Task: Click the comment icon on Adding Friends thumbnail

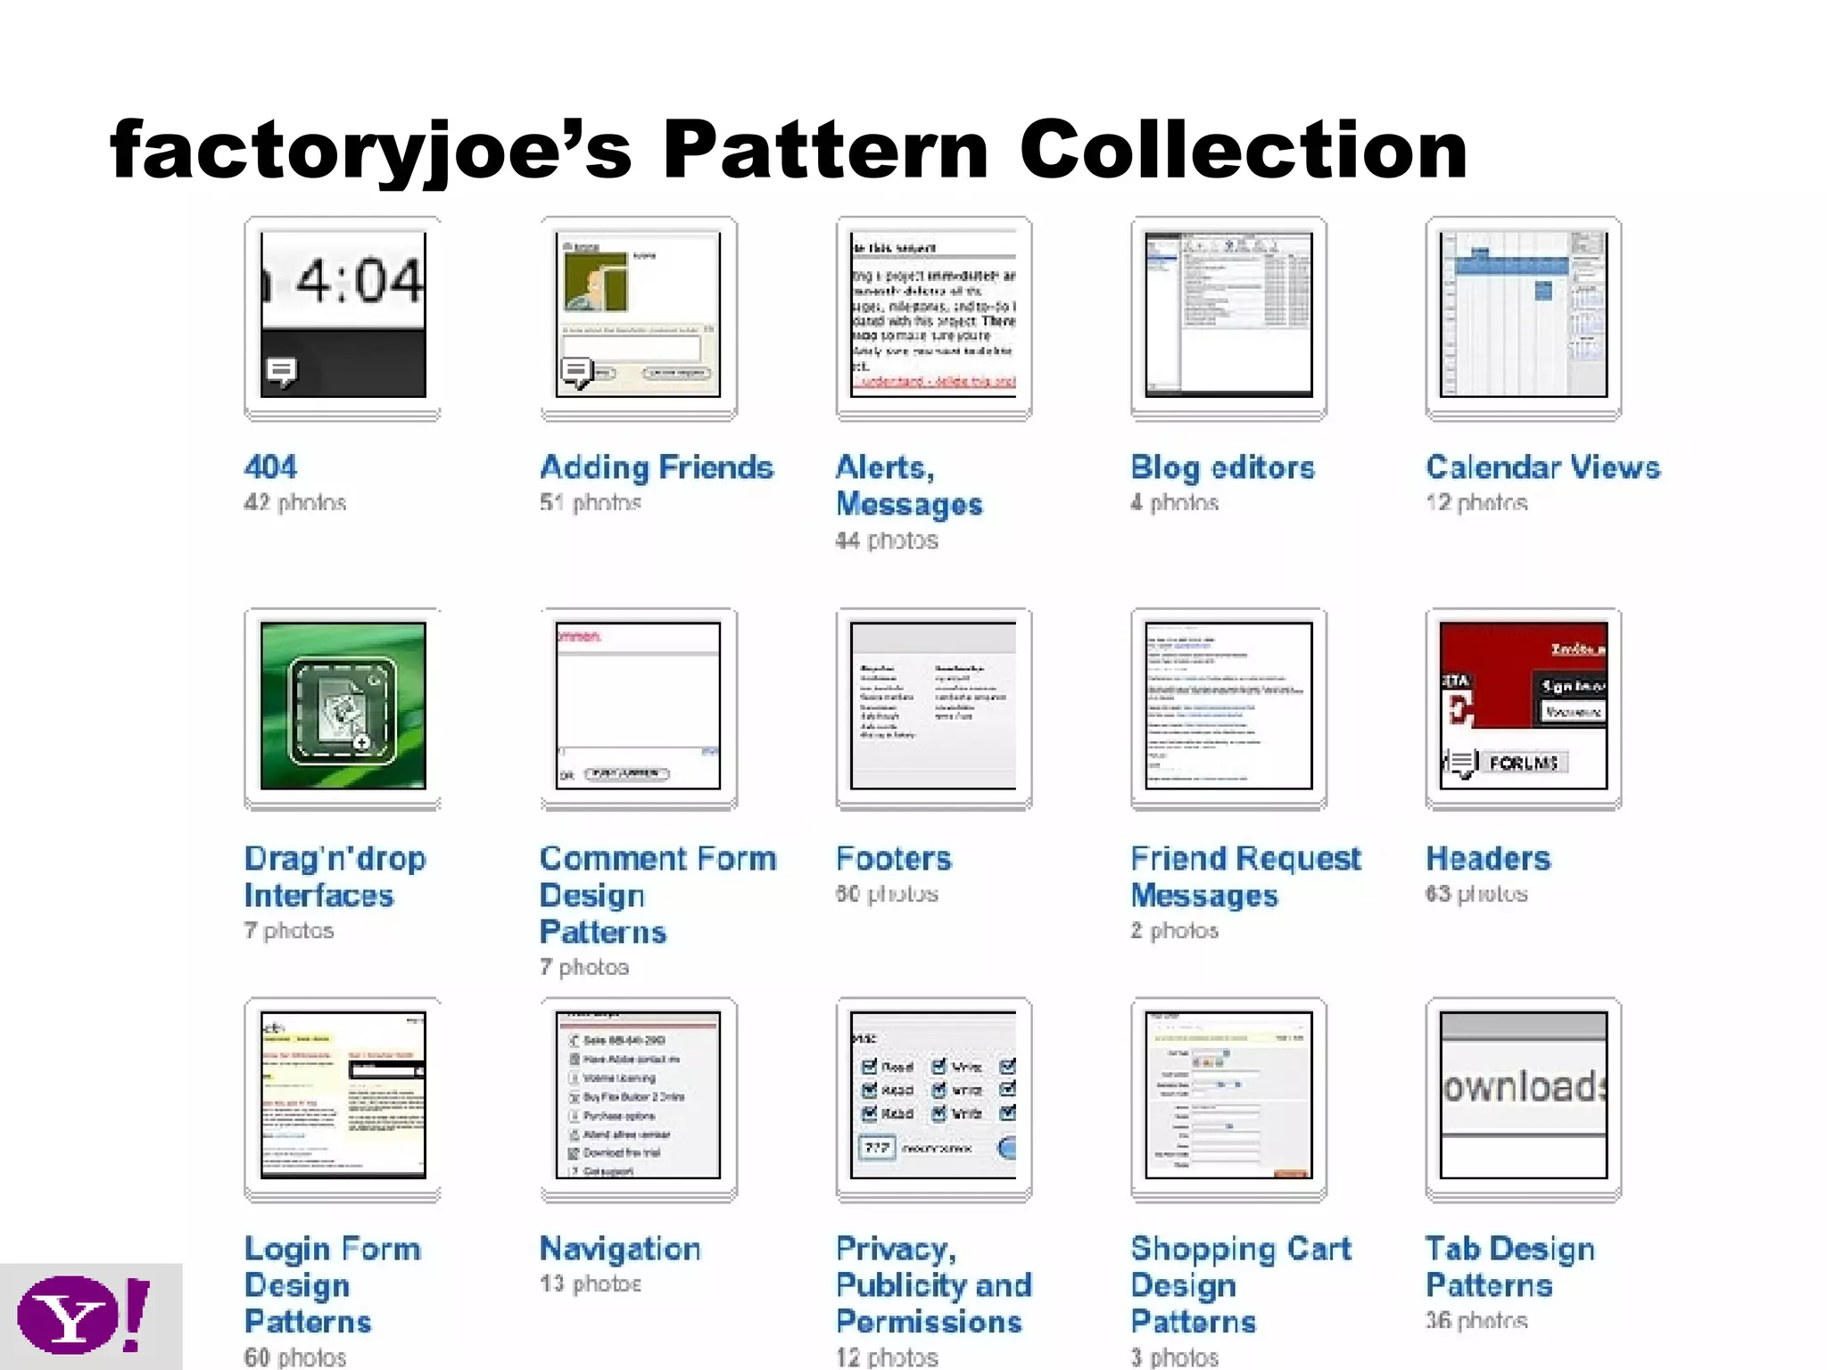Action: point(577,373)
